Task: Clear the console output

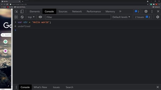Action: tap(22, 17)
